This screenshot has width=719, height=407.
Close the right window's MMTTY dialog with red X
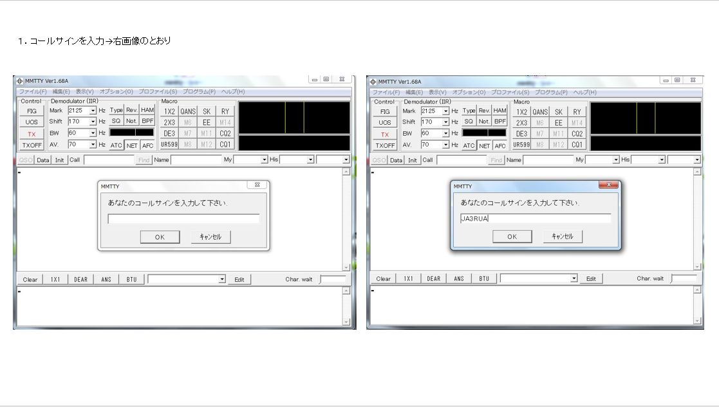click(x=608, y=185)
